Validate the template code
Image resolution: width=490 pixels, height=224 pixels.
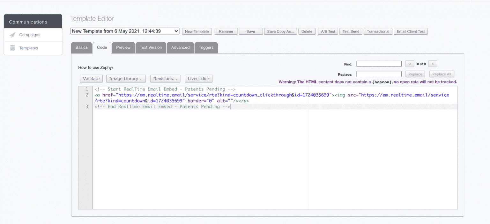coord(91,79)
